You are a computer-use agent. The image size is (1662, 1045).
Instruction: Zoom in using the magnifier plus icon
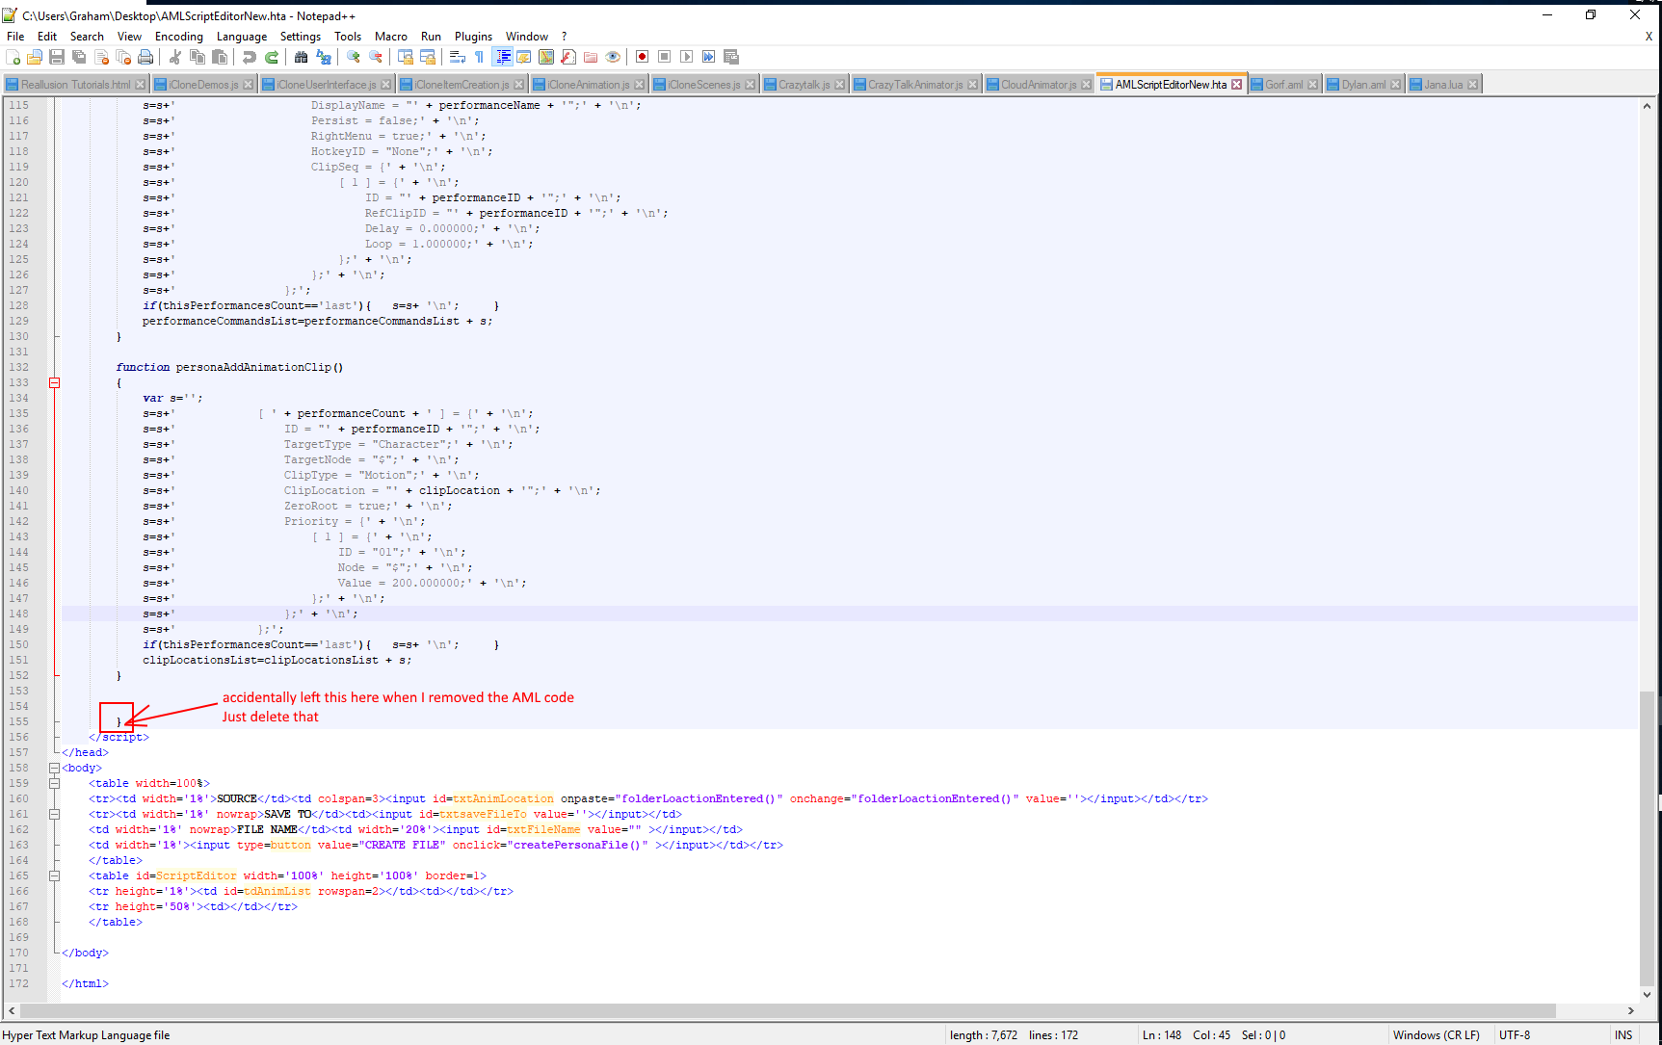pyautogui.click(x=354, y=58)
